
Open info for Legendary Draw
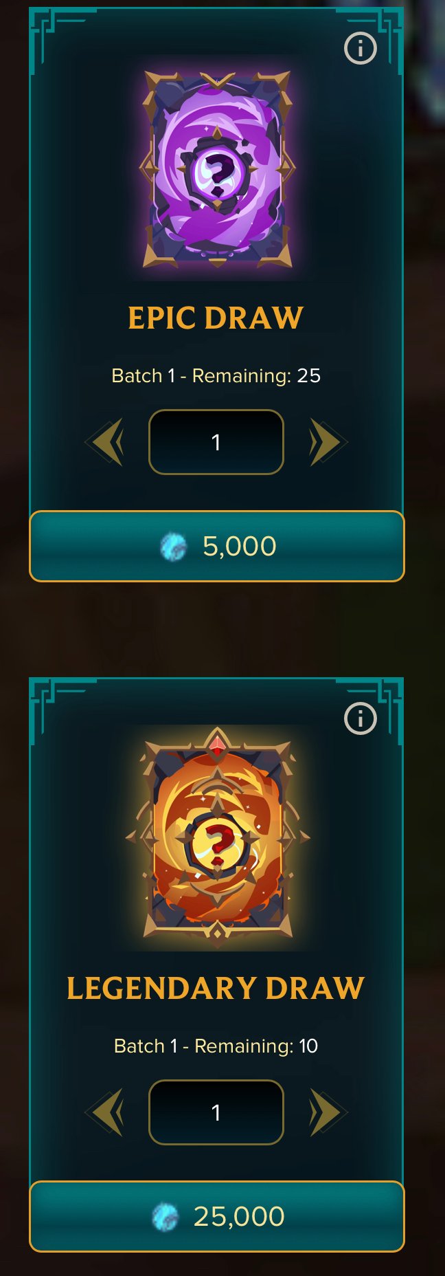click(x=360, y=718)
